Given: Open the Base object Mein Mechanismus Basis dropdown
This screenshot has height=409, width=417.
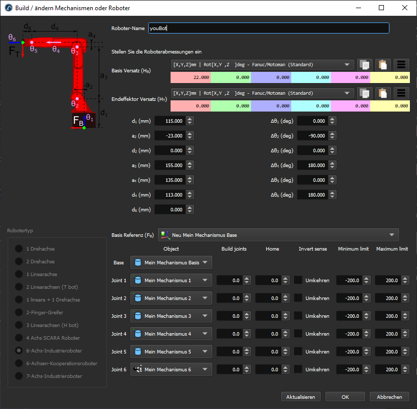Looking at the screenshot, I should 171,262.
